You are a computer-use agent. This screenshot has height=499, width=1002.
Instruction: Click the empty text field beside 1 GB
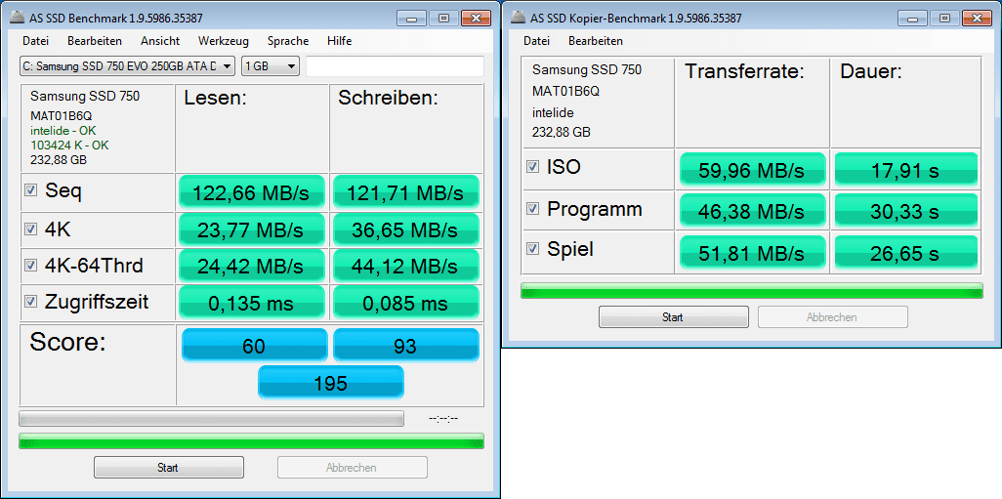point(395,65)
